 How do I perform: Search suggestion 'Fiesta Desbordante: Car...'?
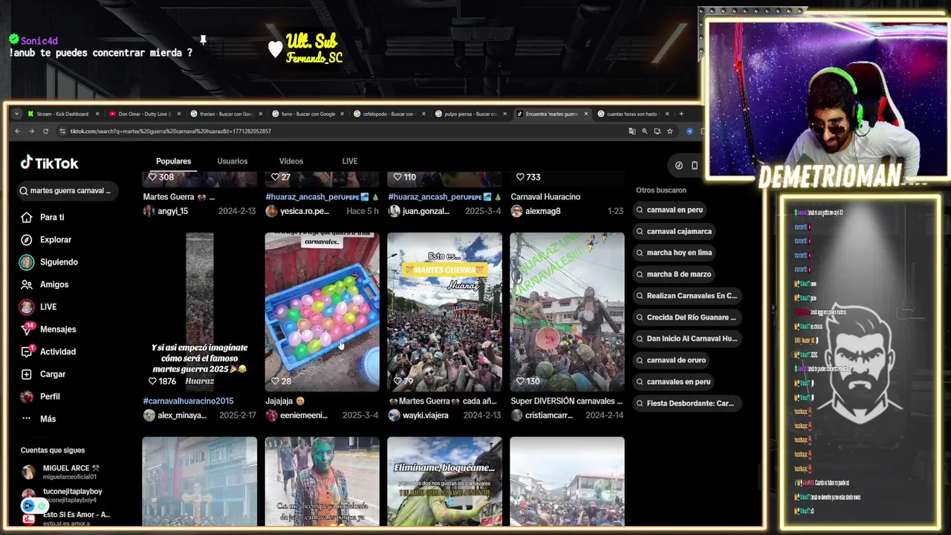click(685, 403)
